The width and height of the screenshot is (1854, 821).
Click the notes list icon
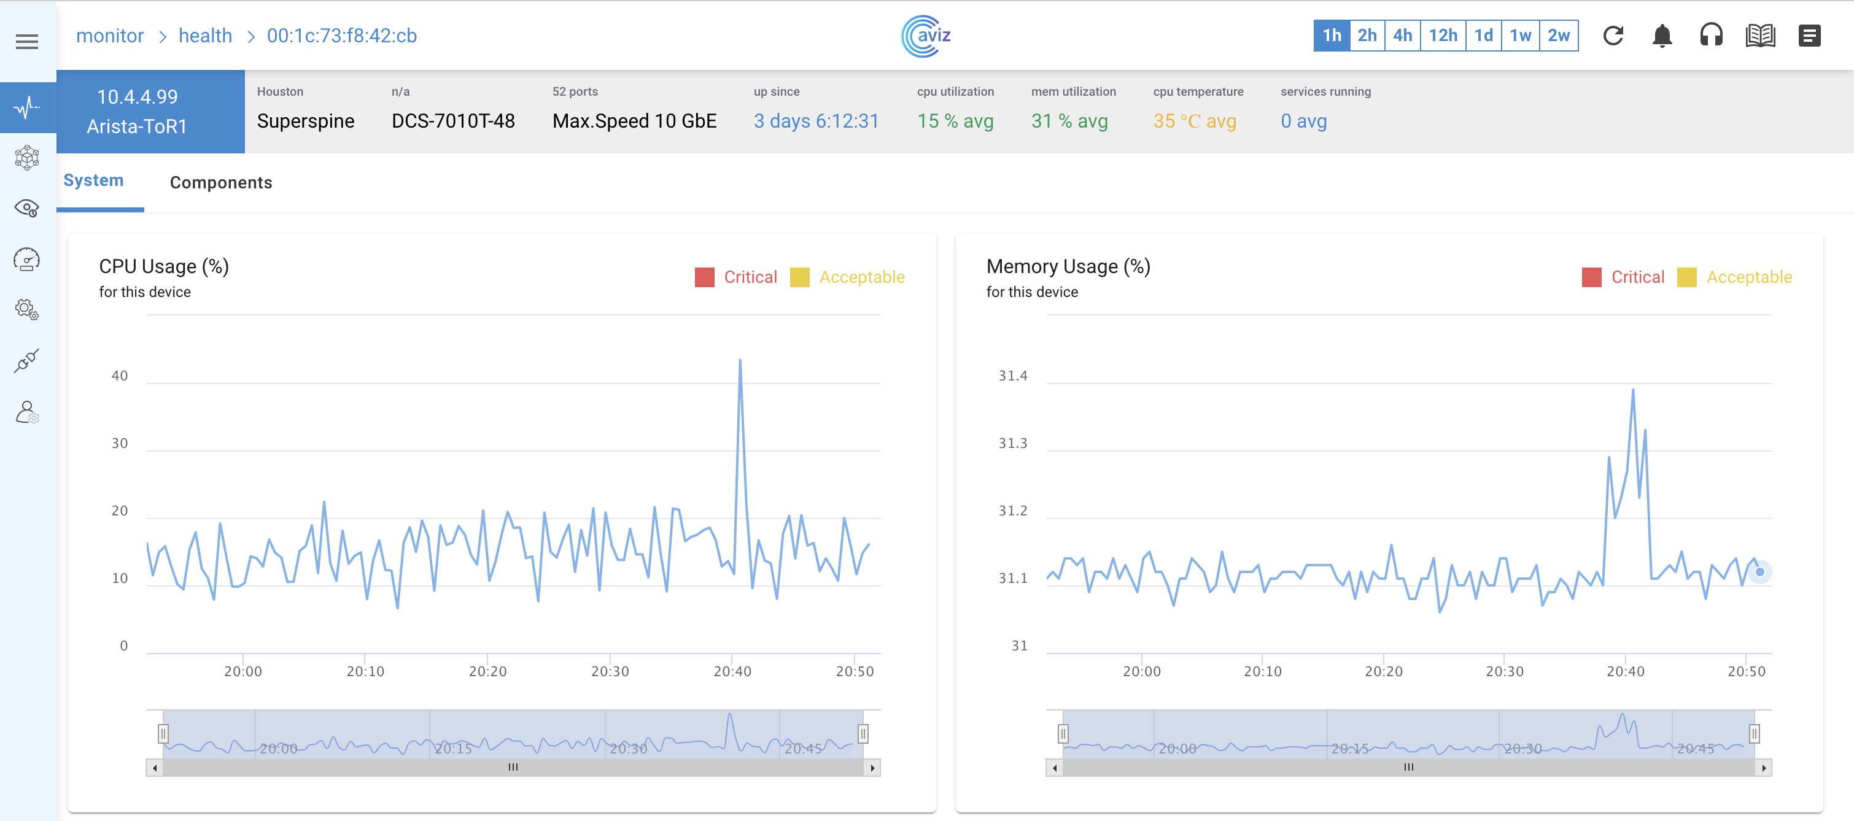click(x=1809, y=35)
